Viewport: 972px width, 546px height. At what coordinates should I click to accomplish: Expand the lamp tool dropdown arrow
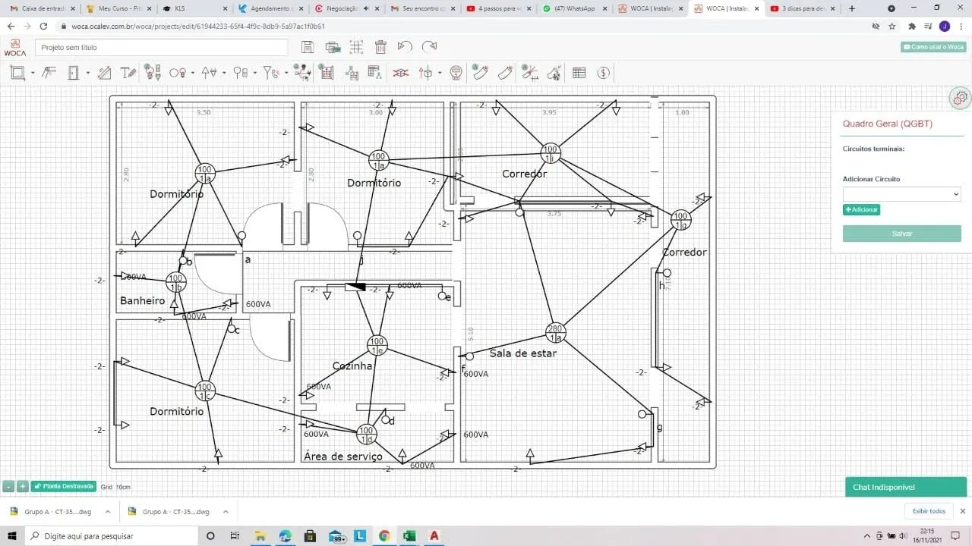point(192,74)
